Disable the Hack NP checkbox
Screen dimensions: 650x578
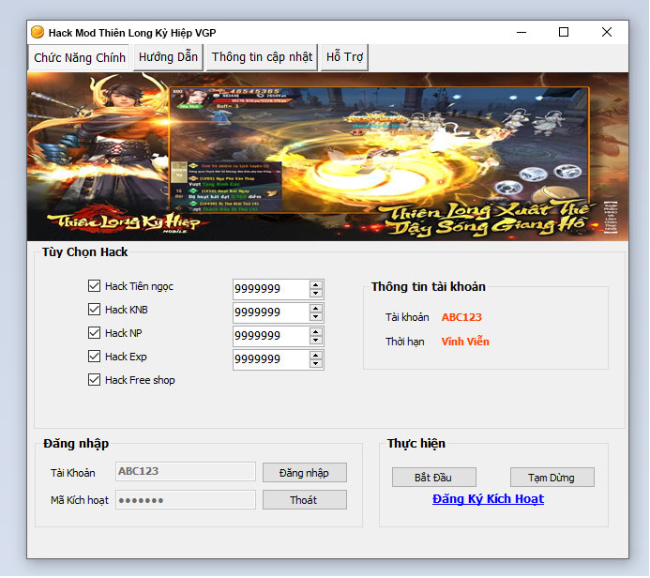tap(94, 332)
